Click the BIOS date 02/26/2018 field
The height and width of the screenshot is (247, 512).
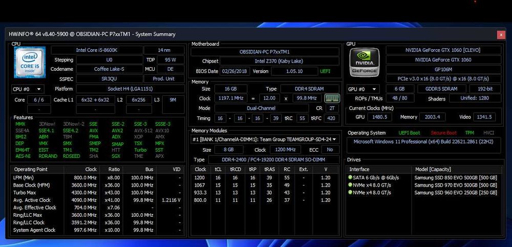pos(235,71)
